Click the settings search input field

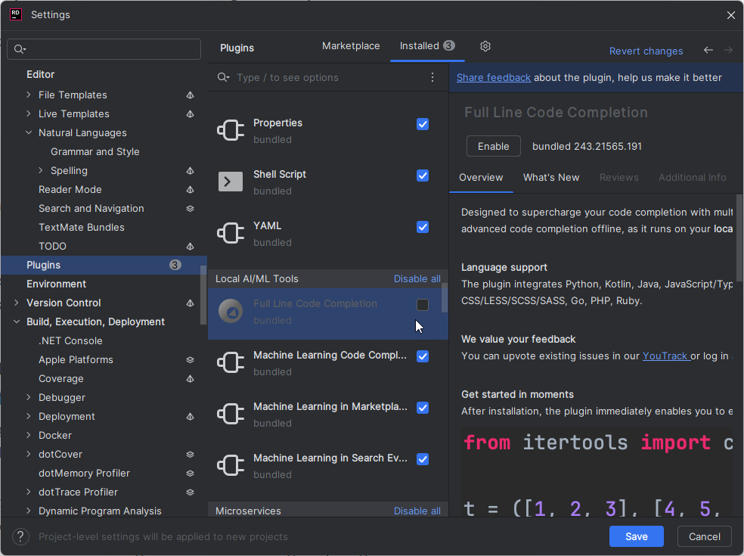click(104, 48)
